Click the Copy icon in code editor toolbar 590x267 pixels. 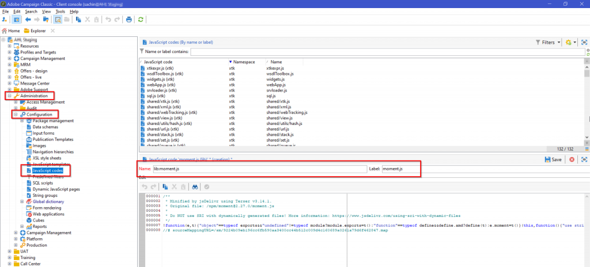(x=165, y=186)
